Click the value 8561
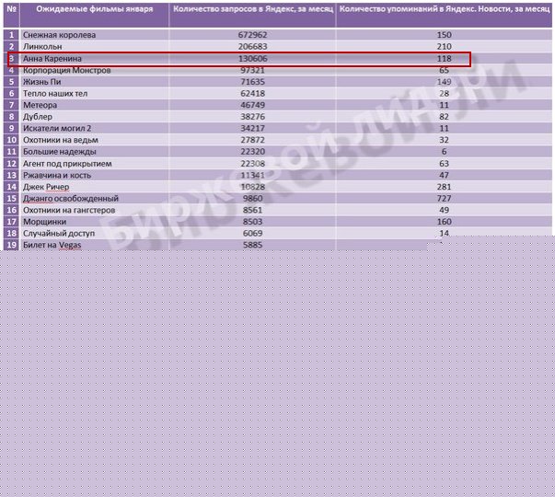 click(252, 210)
